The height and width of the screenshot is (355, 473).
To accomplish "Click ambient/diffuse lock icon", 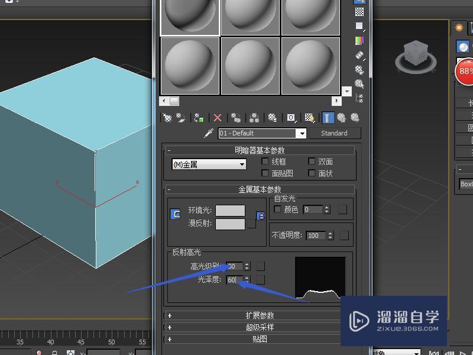I will pos(261,215).
